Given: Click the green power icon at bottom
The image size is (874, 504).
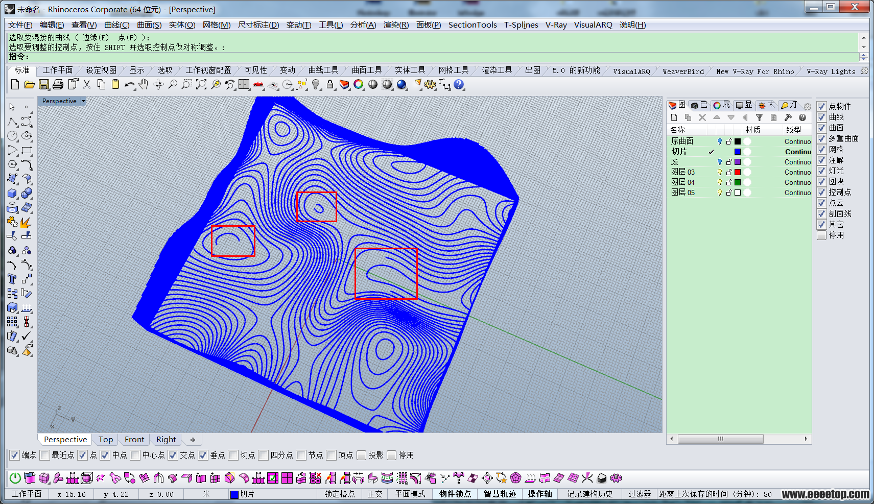Looking at the screenshot, I should [15, 478].
